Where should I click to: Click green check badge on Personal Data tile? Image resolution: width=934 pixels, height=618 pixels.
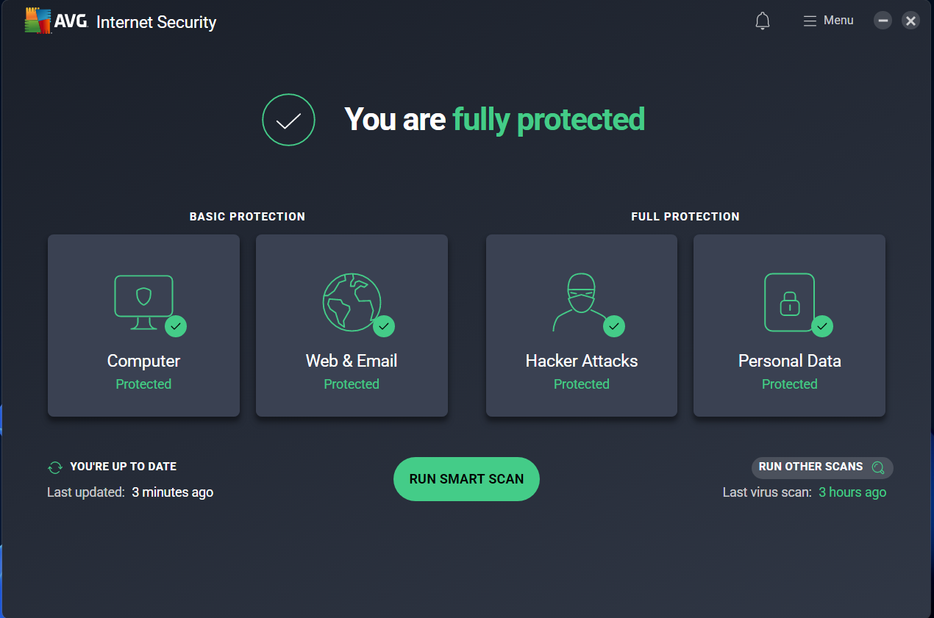pyautogui.click(x=822, y=326)
